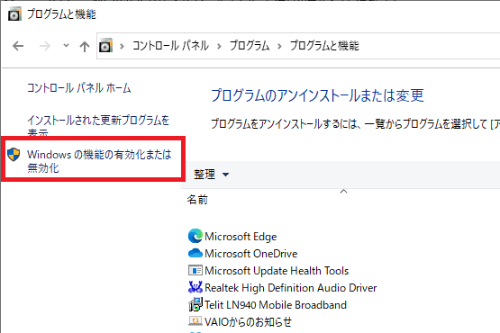
Task: Expand chevron before コントロール パネル
Action: tap(122, 46)
